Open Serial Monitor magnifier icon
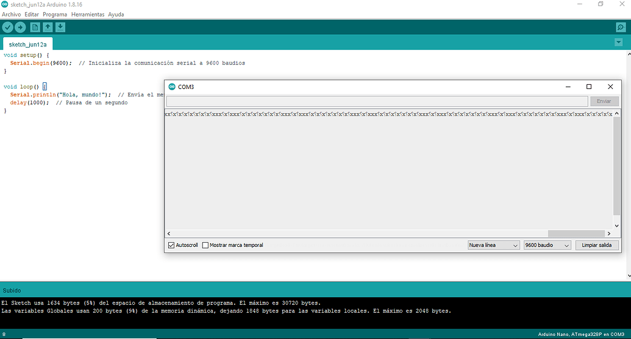Viewport: 631px width, 339px height. point(621,27)
